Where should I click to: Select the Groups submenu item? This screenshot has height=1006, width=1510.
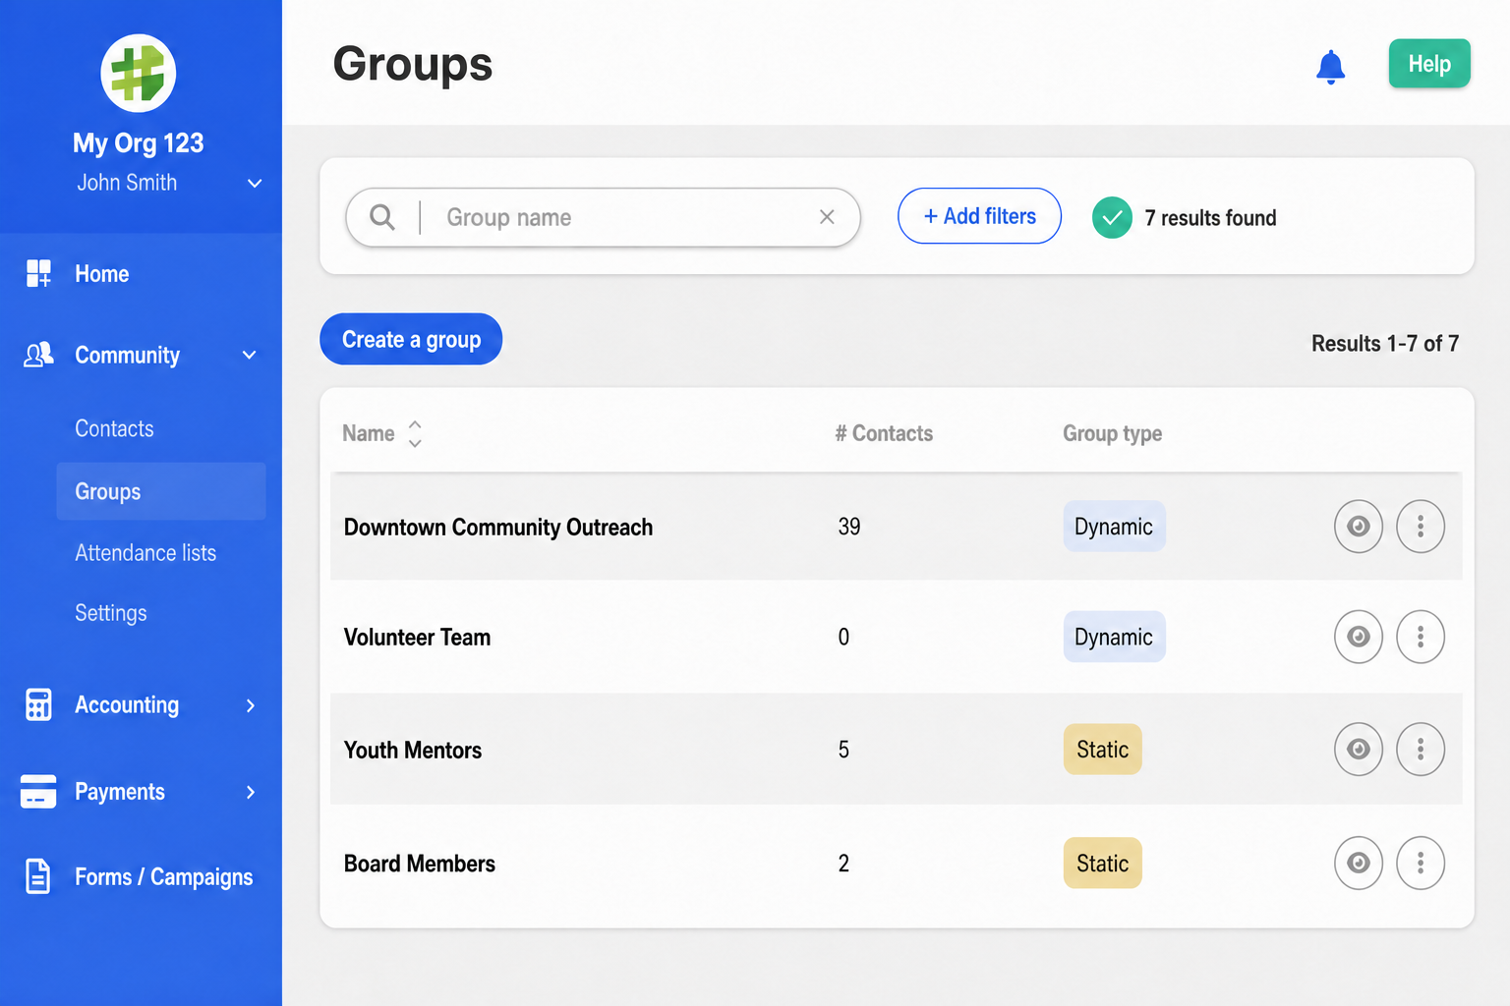tap(161, 491)
